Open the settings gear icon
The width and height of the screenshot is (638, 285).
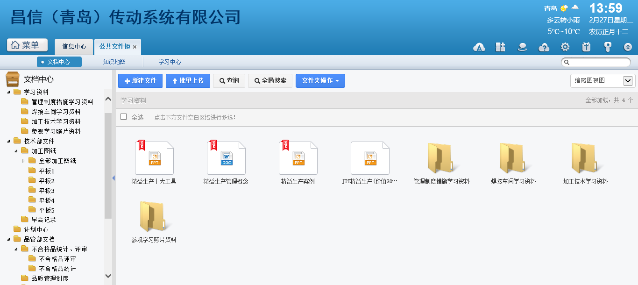click(565, 47)
